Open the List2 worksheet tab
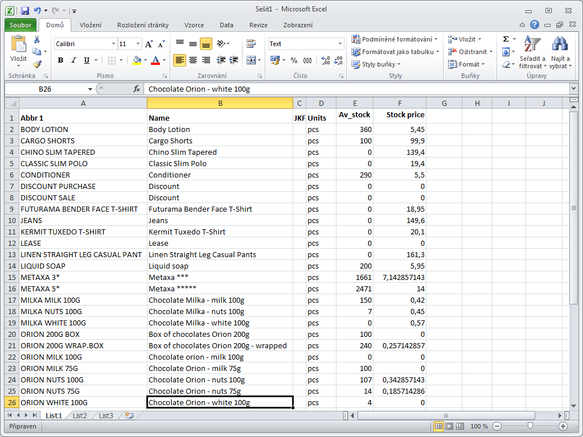 pos(80,415)
